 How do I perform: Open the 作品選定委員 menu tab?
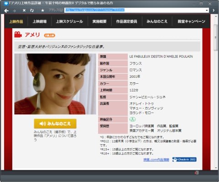(x=127, y=21)
